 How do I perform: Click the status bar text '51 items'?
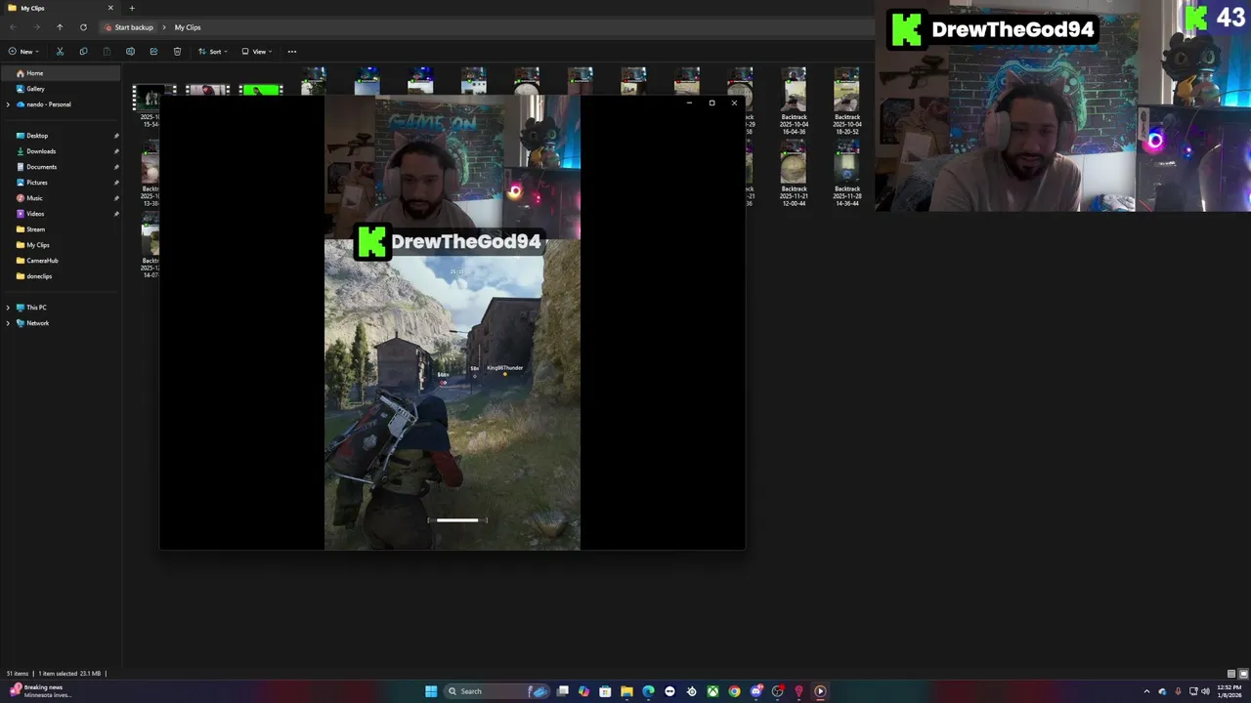18,674
